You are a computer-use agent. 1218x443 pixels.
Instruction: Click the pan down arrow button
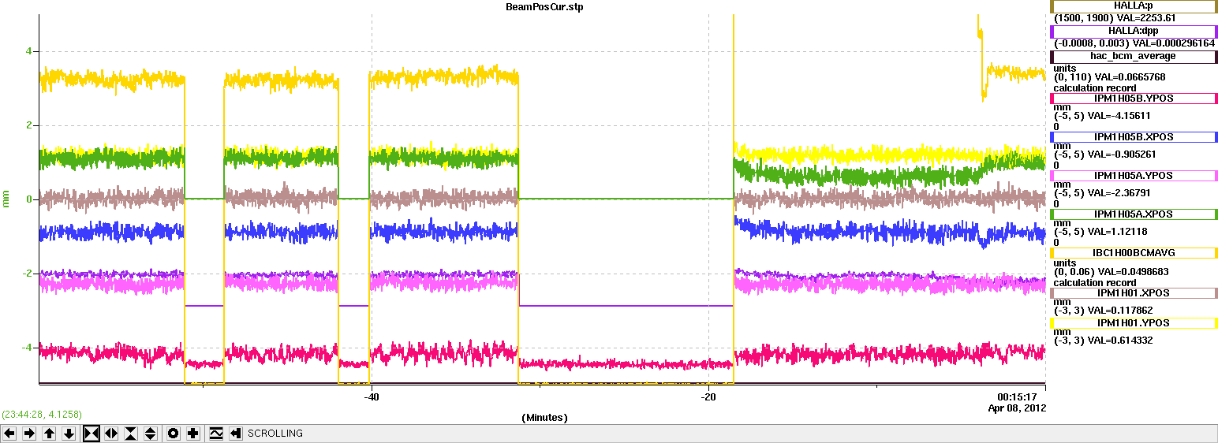(x=69, y=434)
